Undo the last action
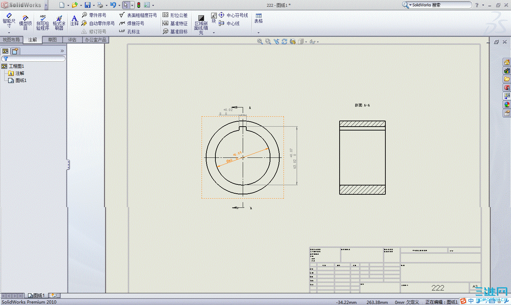 click(113, 5)
